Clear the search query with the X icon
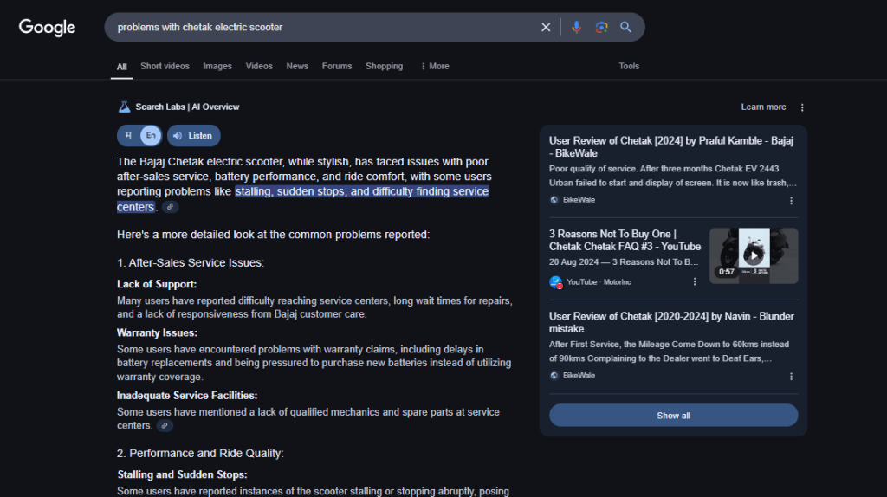Image resolution: width=887 pixels, height=497 pixels. [x=546, y=27]
